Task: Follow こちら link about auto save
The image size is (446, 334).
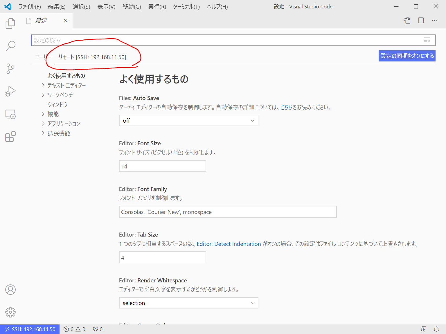Action: [286, 107]
